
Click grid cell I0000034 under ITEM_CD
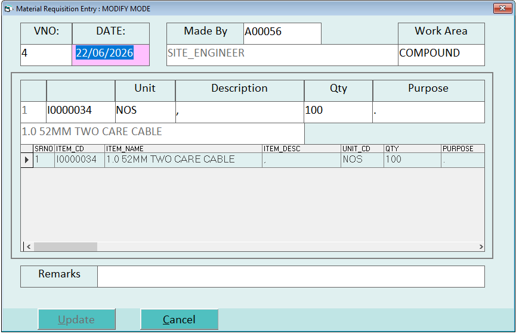coord(79,160)
